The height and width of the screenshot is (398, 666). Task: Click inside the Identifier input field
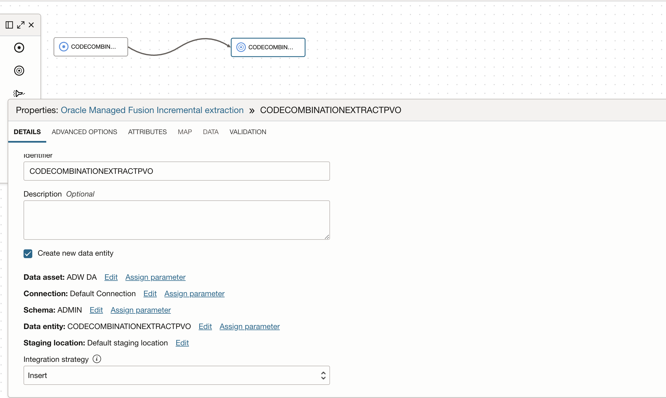tap(176, 171)
